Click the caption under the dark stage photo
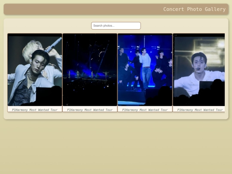 pos(90,110)
